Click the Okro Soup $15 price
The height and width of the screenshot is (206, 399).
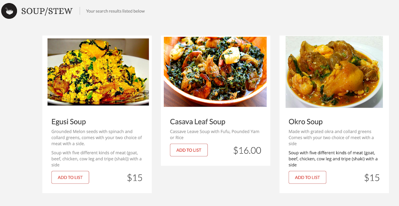click(x=372, y=178)
